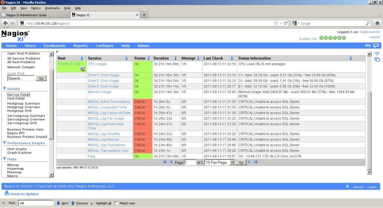
Task: Go to first page of results icon
Action: tap(165, 162)
